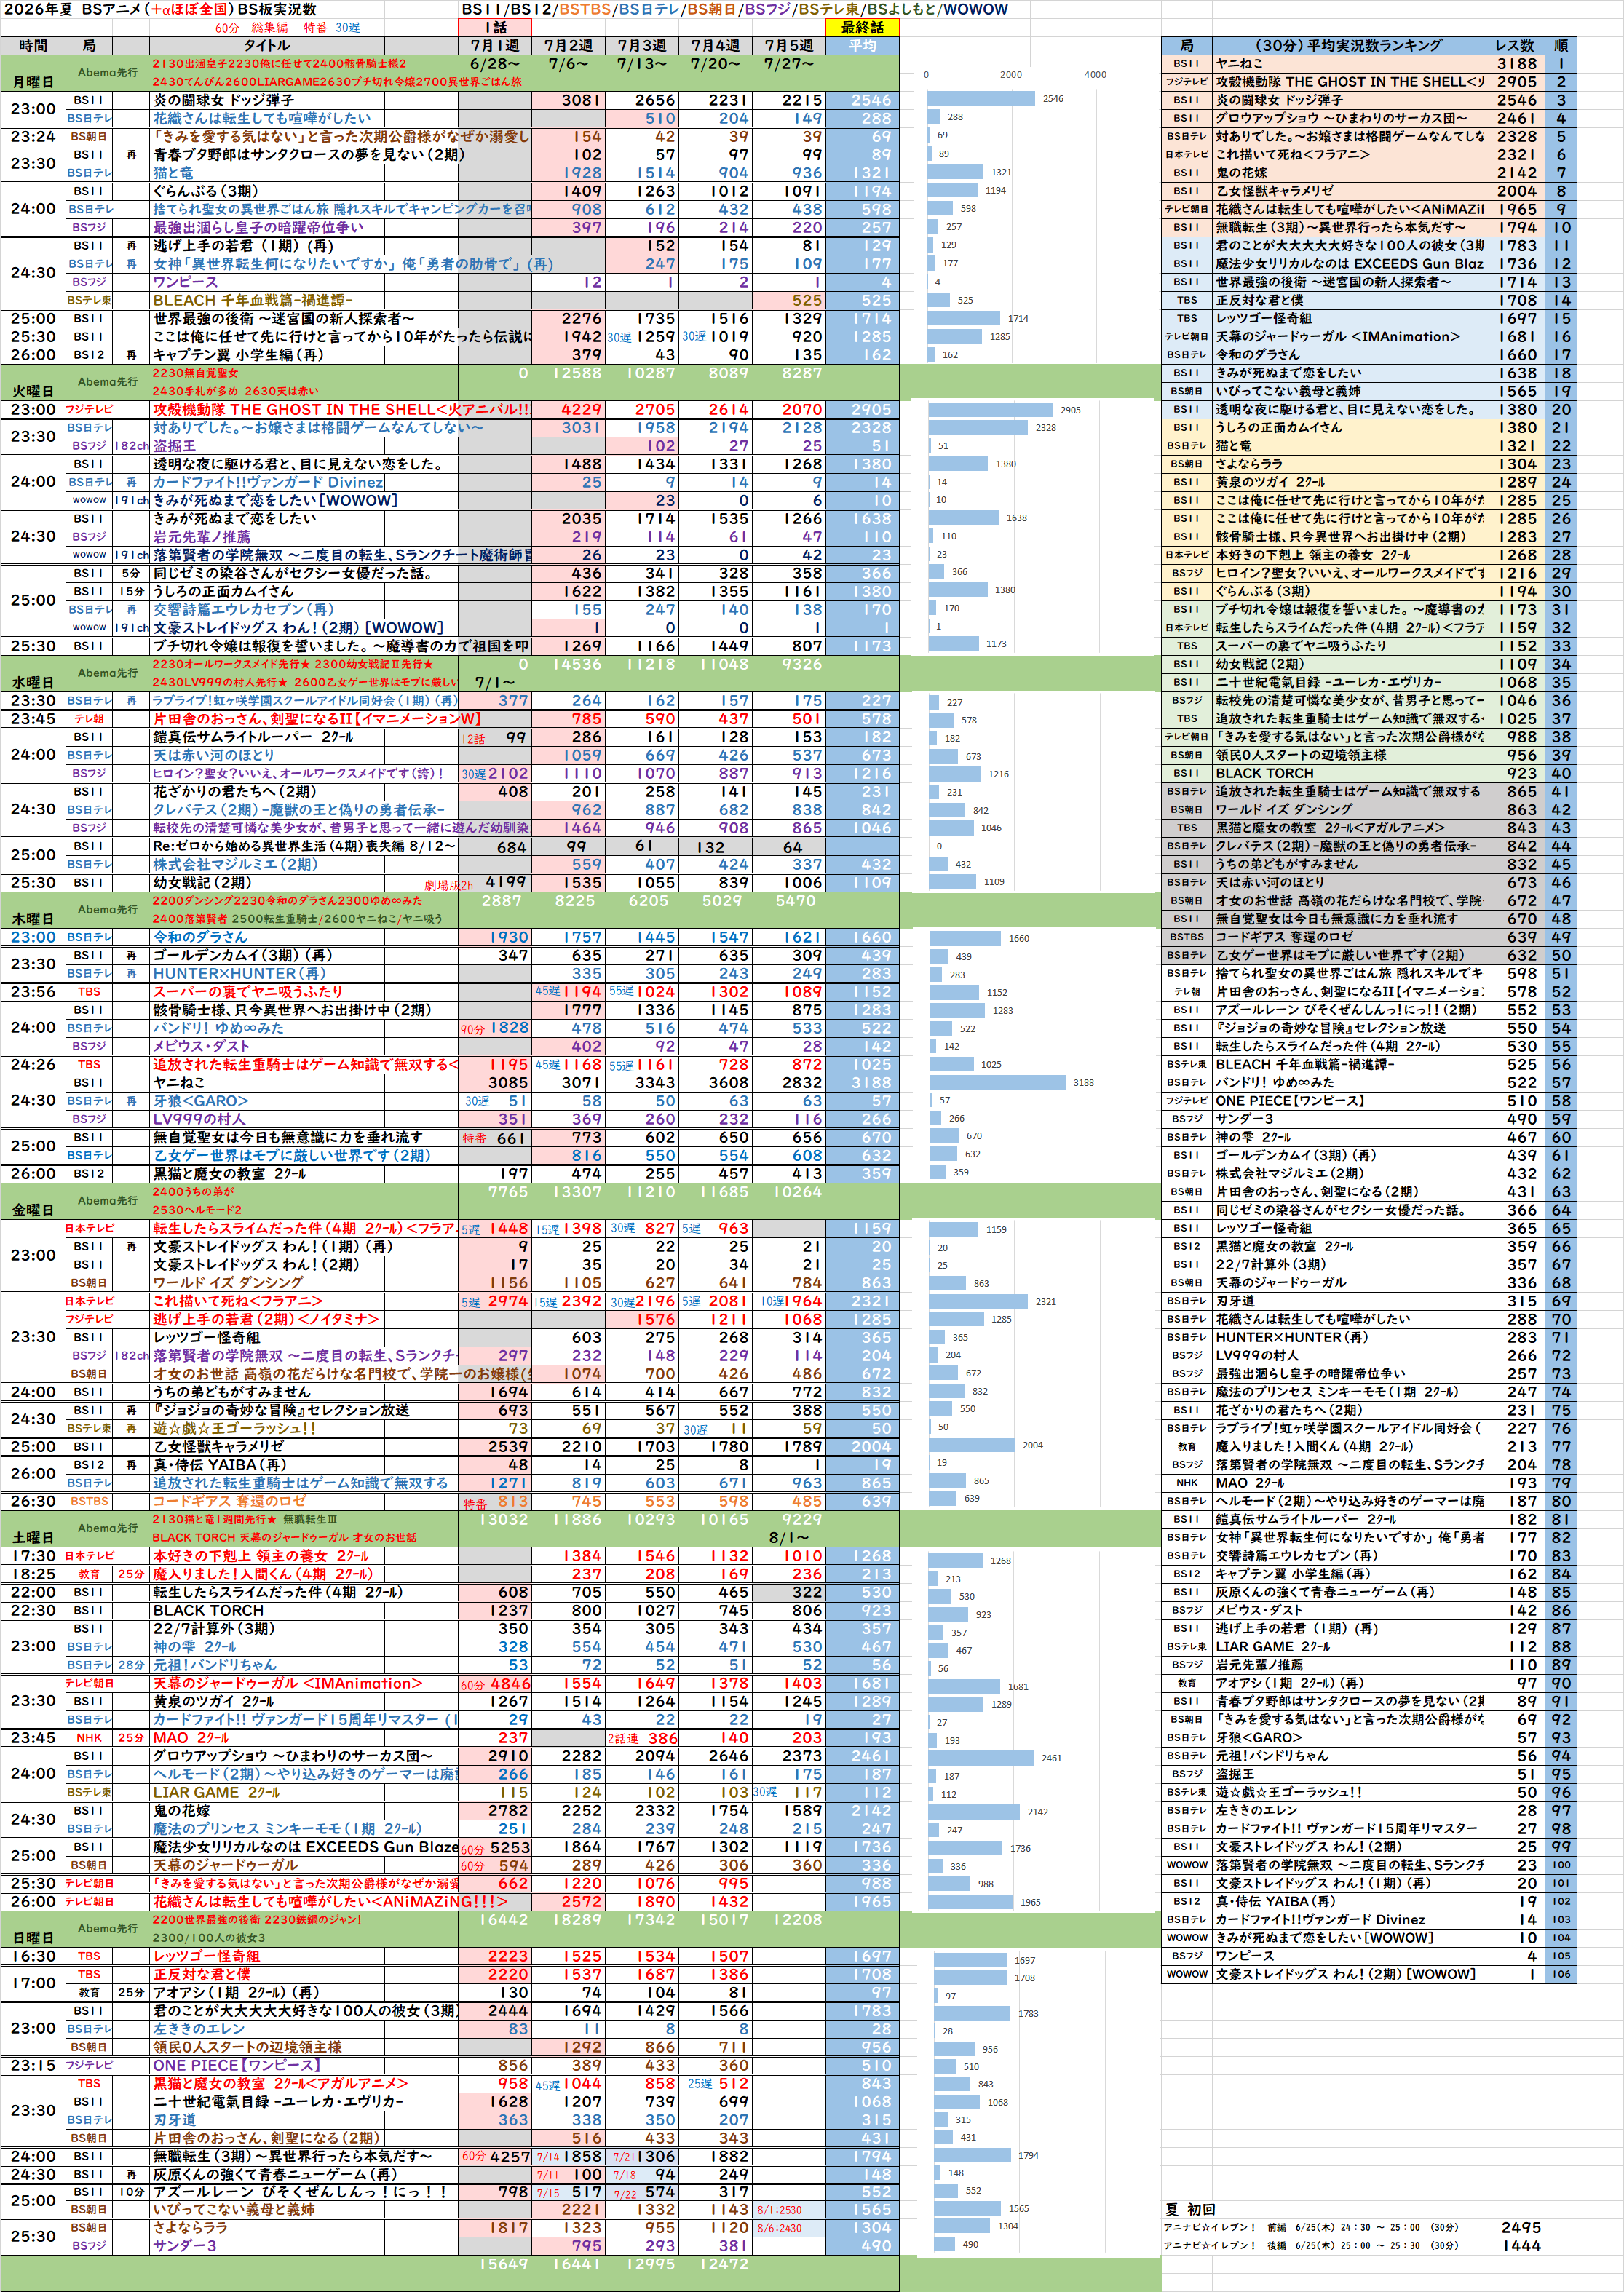The height and width of the screenshot is (2292, 1624).
Task: Click the 2495 value for アニナビ☆イレブン 前編
Action: 1520,2227
